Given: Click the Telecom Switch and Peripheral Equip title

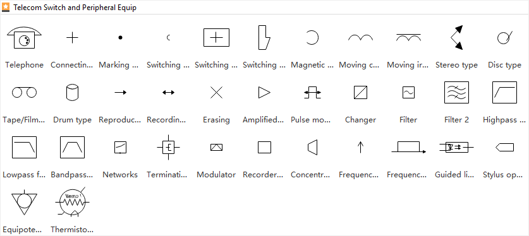Looking at the screenshot, I should [75, 8].
